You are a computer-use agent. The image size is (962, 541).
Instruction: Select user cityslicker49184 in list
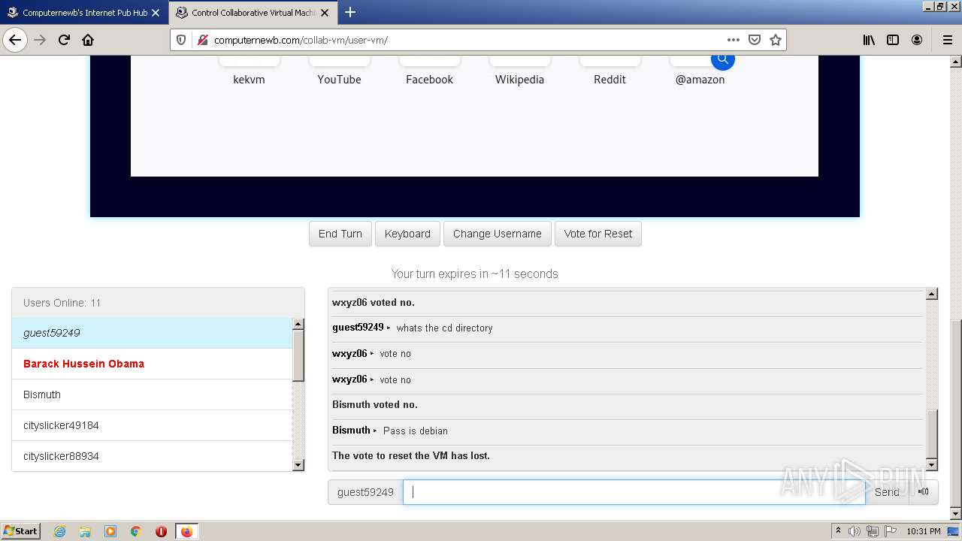[152, 425]
